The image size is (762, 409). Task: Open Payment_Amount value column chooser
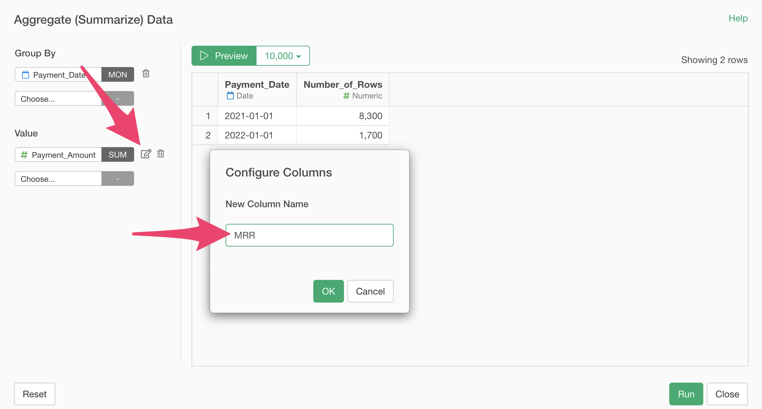tap(58, 155)
